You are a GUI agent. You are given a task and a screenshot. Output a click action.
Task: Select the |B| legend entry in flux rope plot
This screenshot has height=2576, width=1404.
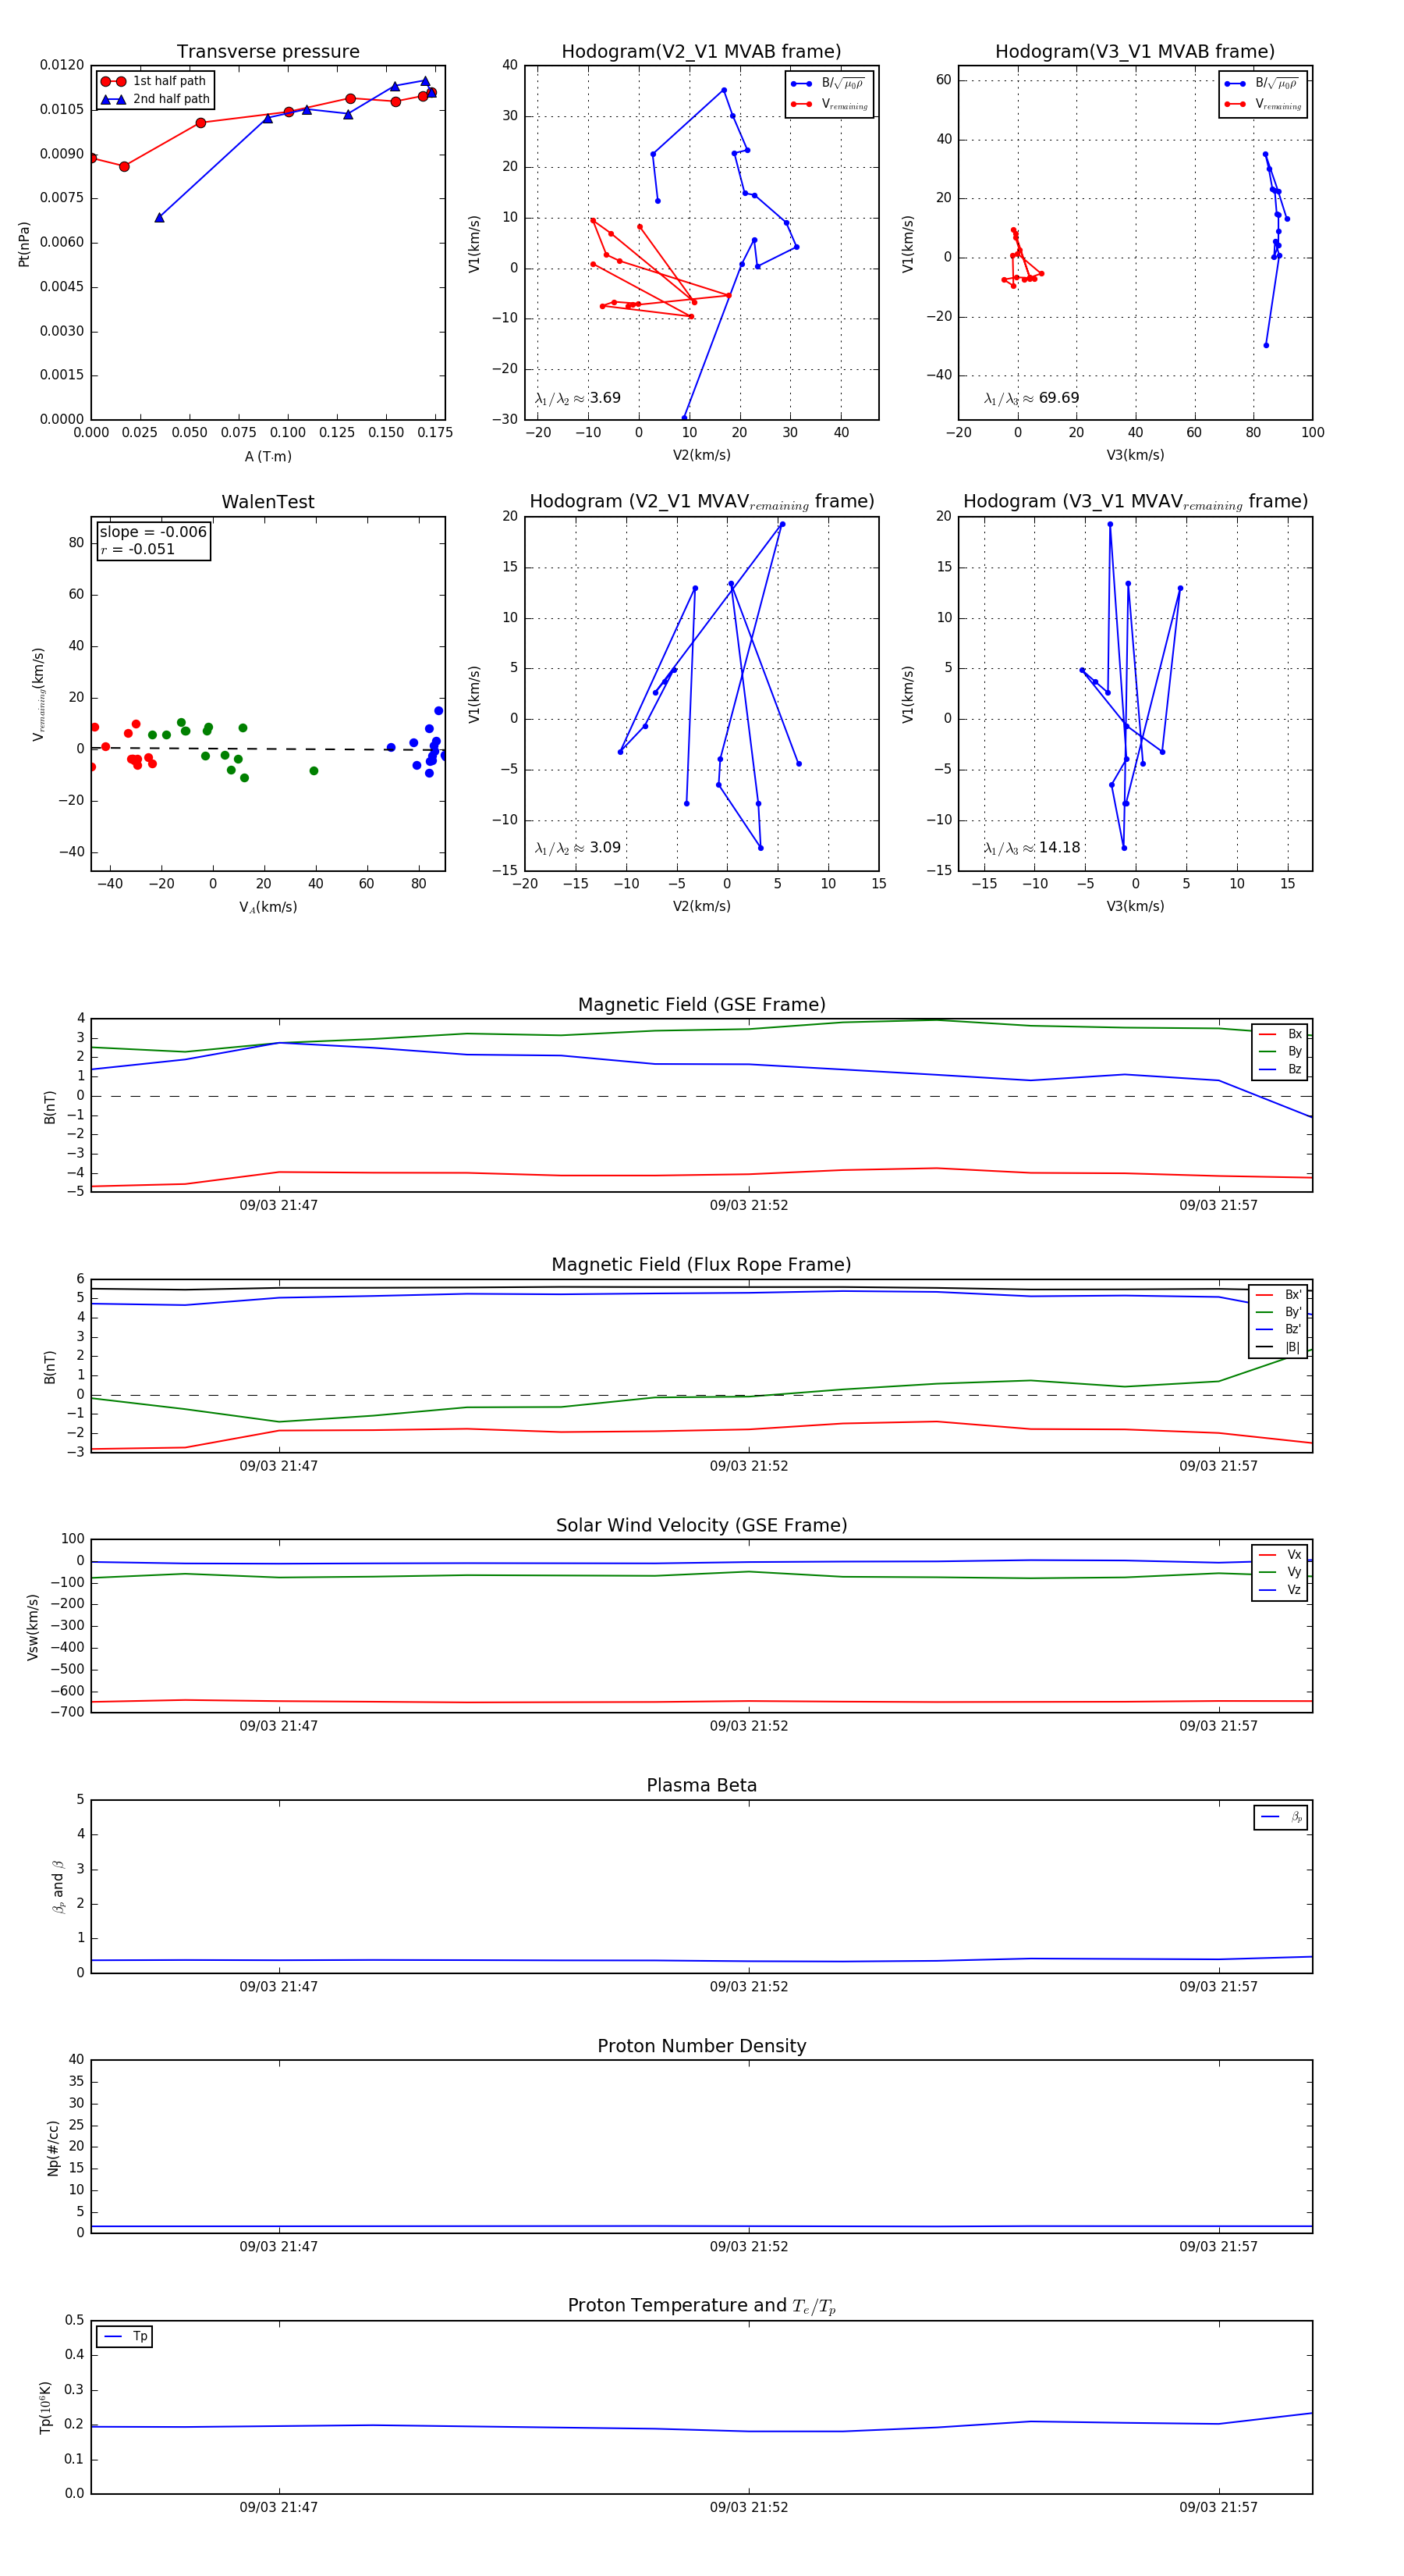coord(1280,1347)
